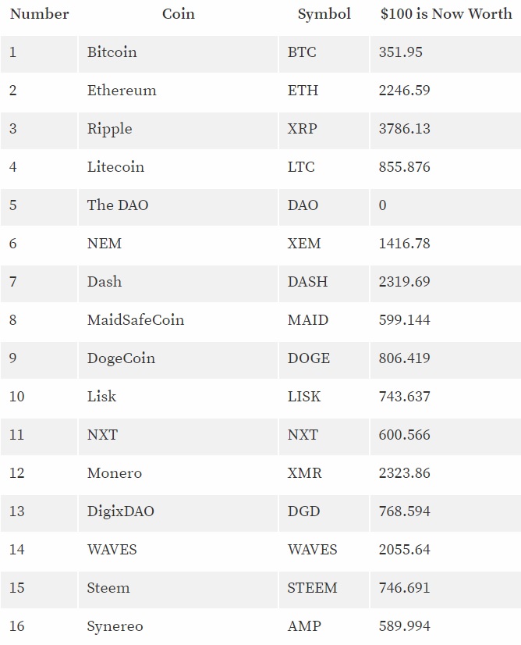Select the DOGE symbol cell

(x=309, y=358)
